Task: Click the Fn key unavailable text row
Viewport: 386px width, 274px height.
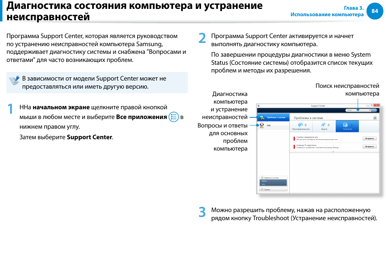Action: point(317,147)
